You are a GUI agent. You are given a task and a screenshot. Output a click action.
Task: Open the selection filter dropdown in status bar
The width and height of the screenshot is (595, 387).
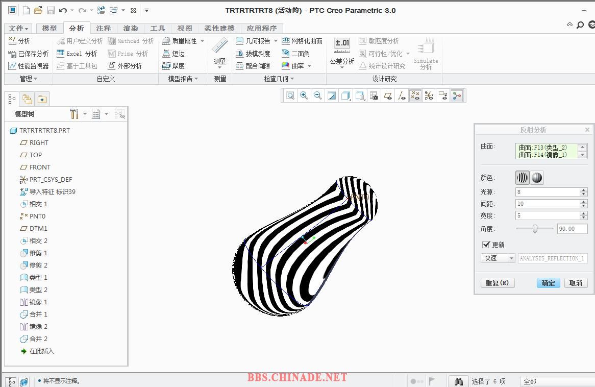[558, 381]
